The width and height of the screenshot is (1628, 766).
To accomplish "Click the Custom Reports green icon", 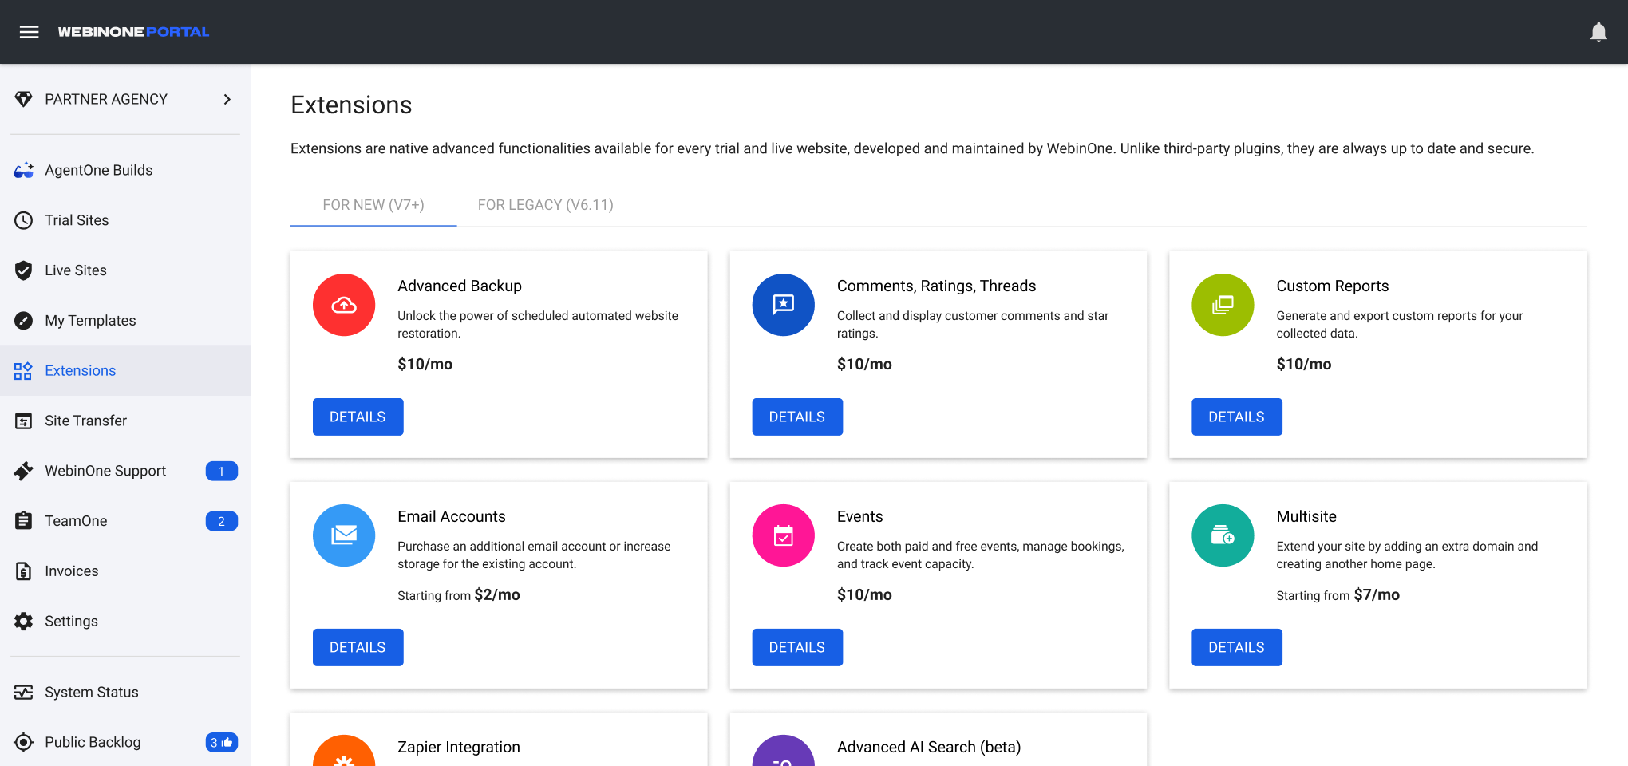I will coord(1223,305).
